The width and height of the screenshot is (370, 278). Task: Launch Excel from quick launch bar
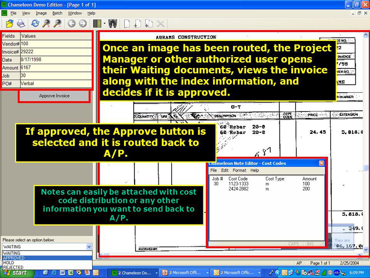click(x=71, y=273)
